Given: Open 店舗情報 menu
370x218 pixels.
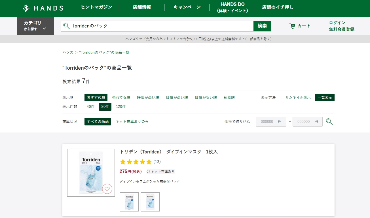Looking at the screenshot, I should click(x=142, y=7).
